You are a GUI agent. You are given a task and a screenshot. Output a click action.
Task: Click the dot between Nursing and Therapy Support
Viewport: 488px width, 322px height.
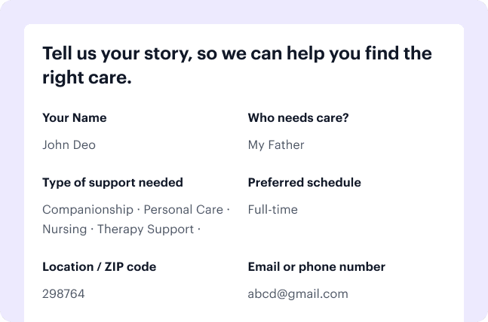92,229
